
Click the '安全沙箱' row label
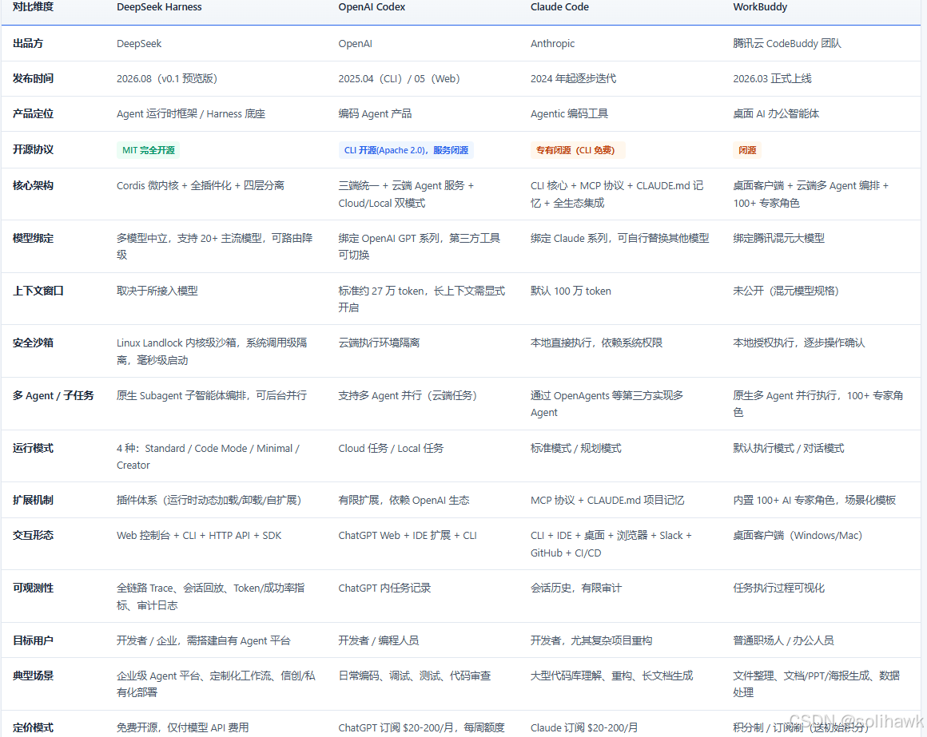(33, 343)
